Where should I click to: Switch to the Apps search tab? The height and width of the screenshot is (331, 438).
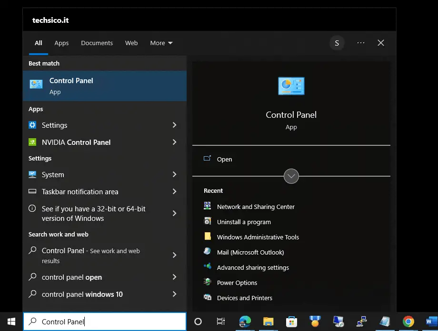[61, 43]
